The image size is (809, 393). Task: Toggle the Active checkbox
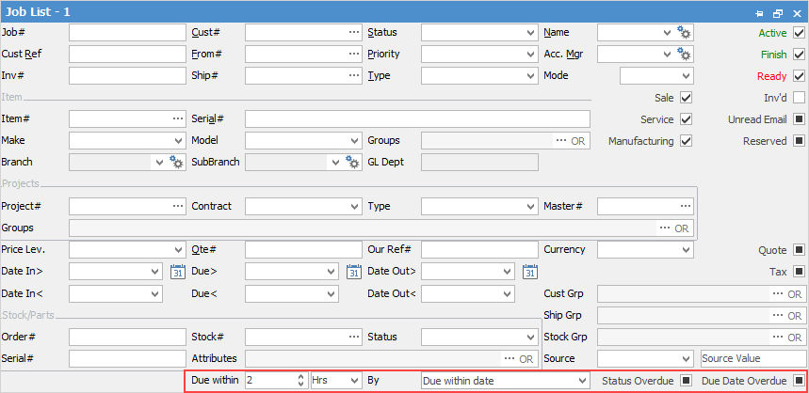tap(799, 33)
